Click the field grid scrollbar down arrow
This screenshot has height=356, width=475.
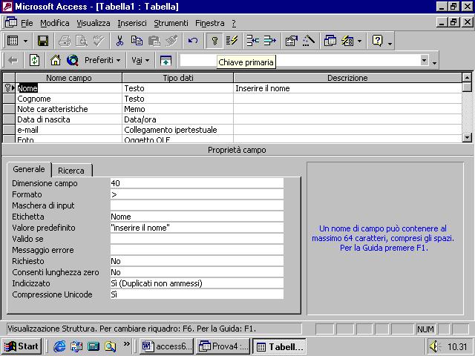[x=467, y=136]
